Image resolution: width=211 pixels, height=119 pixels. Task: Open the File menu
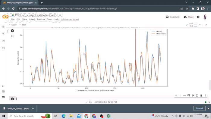[13, 19]
